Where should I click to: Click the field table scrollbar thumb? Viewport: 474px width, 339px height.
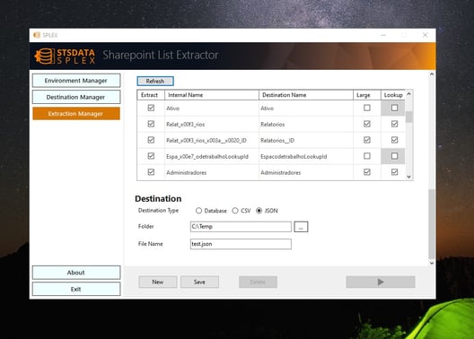point(409,117)
